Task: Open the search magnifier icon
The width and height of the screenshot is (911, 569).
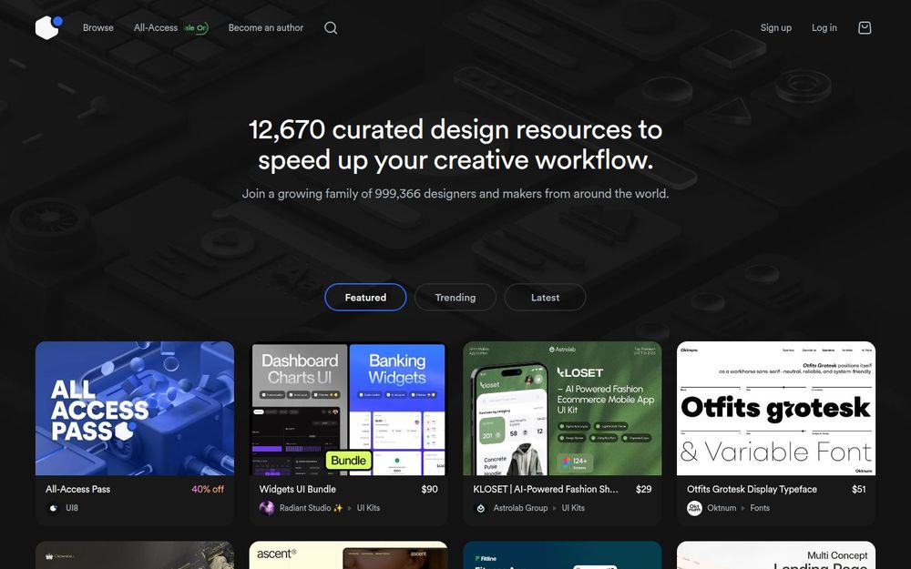Action: pyautogui.click(x=331, y=28)
